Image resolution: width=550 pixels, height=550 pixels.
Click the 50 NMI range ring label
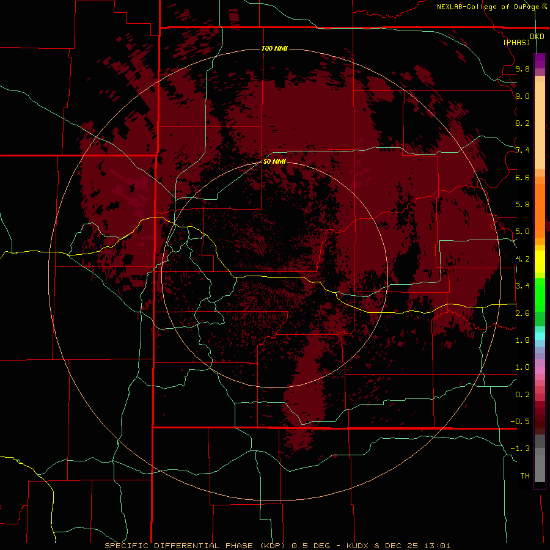(274, 161)
